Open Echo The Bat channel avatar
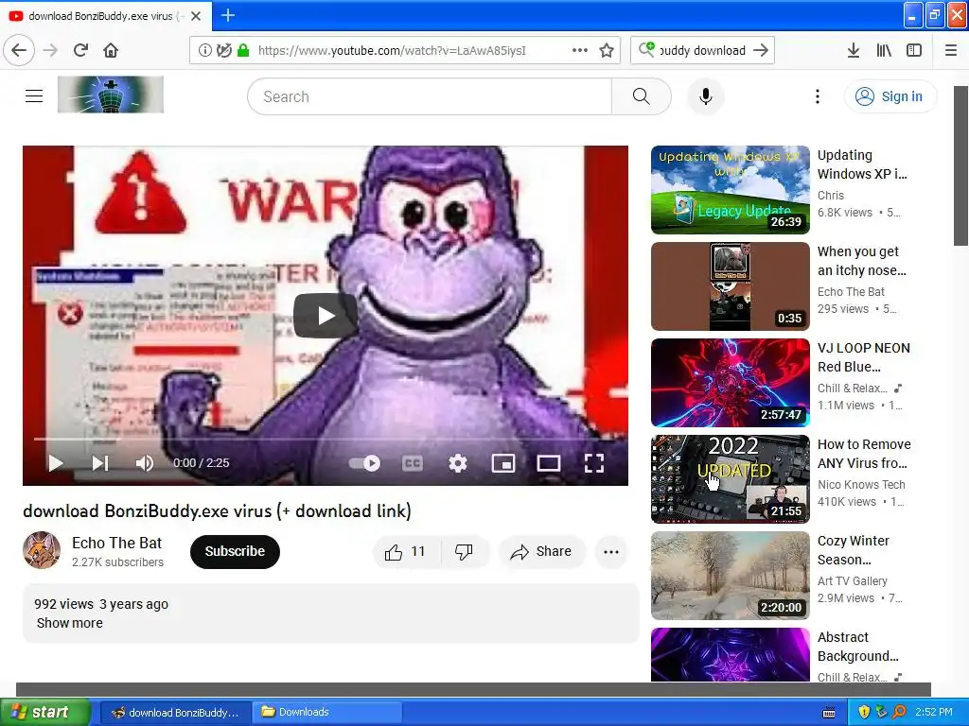Image resolution: width=969 pixels, height=726 pixels. [42, 550]
